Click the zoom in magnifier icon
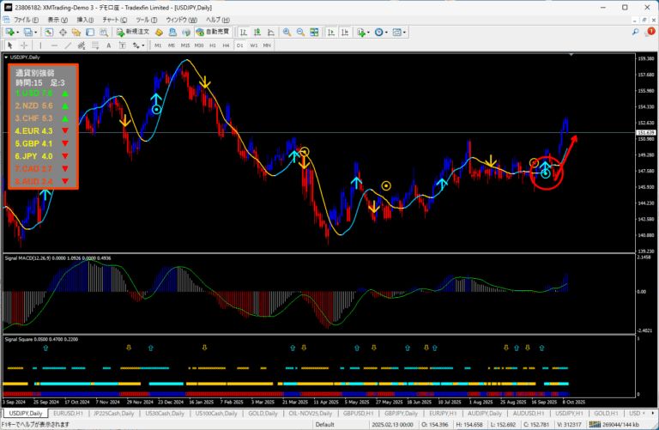 (287, 32)
